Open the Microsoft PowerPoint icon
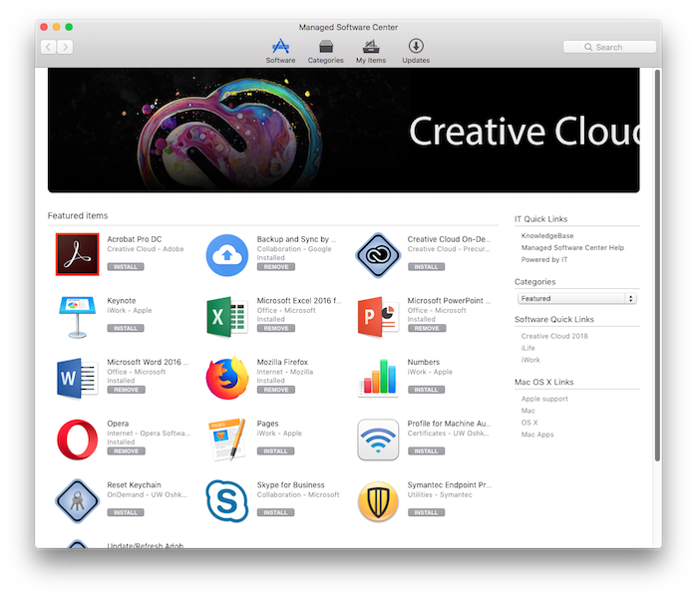This screenshot has width=697, height=598. pyautogui.click(x=378, y=317)
